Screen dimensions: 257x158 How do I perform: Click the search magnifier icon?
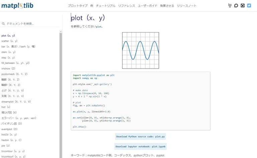coord(3,24)
